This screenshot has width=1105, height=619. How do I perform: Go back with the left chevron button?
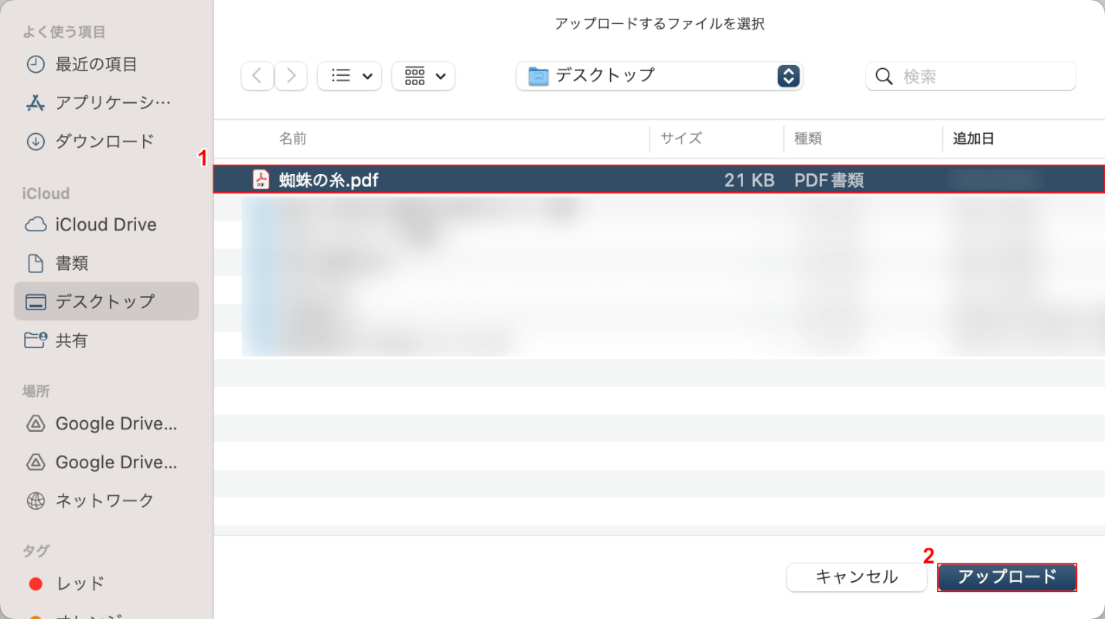[257, 76]
